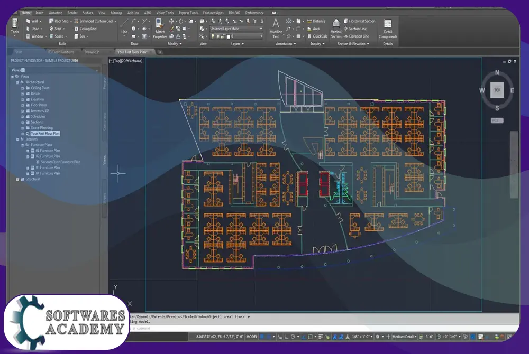Viewport: 529px width, 354px height.
Task: Open the Tools palette button
Action: (x=14, y=27)
